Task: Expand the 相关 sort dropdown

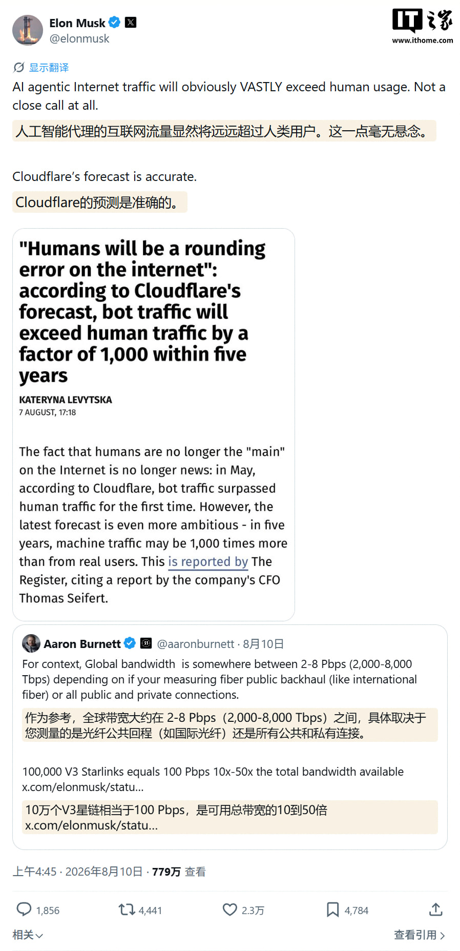Action: pyautogui.click(x=28, y=935)
